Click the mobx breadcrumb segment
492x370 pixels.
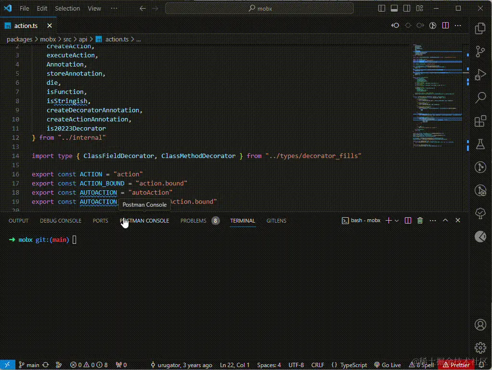[48, 39]
